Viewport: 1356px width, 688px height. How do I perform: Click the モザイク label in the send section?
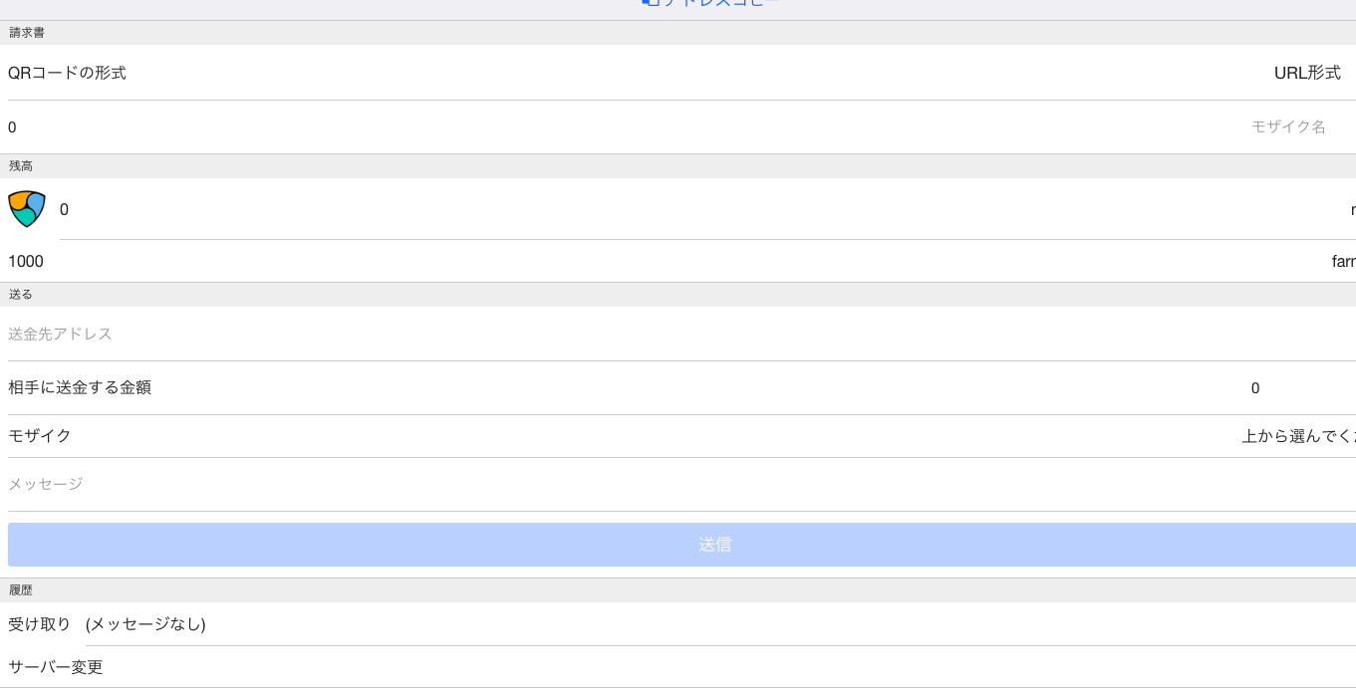point(40,436)
